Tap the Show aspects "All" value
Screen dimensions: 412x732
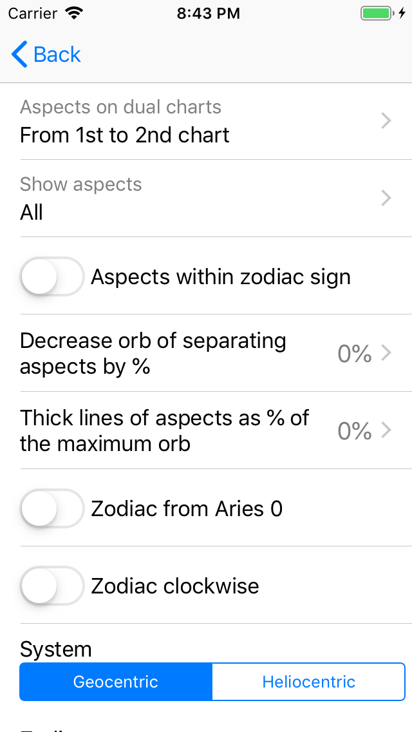[32, 213]
